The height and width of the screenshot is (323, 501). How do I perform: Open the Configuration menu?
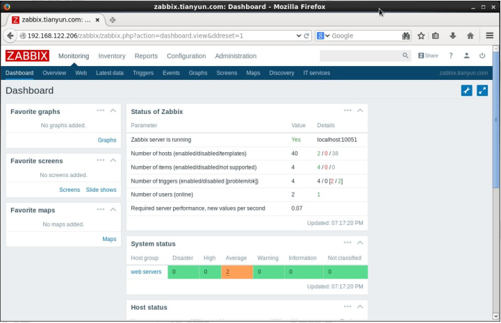(186, 56)
